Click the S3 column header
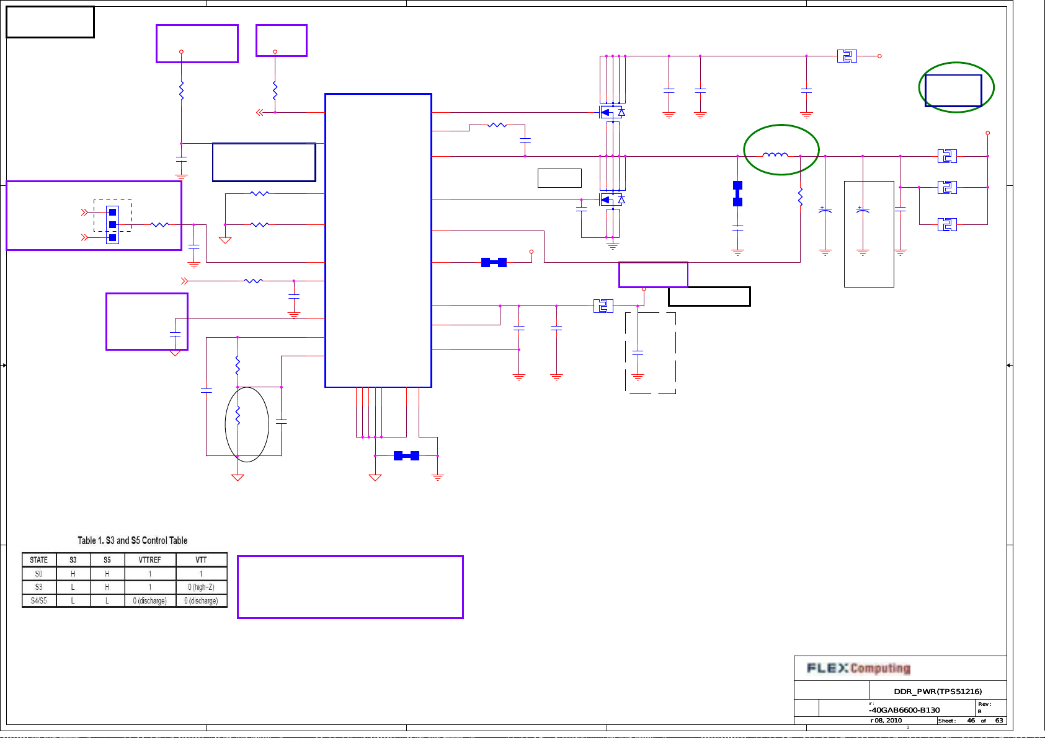The image size is (1045, 738). (73, 560)
